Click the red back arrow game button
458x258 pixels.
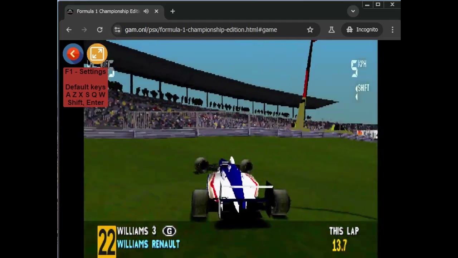pyautogui.click(x=73, y=54)
